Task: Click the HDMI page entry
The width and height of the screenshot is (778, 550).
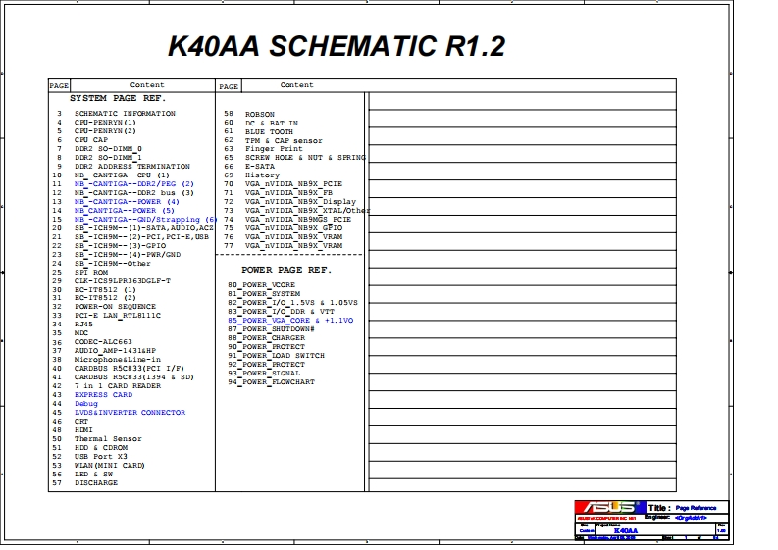Action: pyautogui.click(x=85, y=430)
